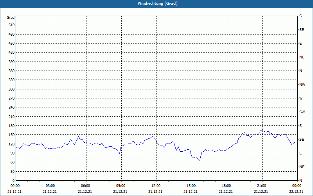
Task: Select the 390 axis value
Action: [12, 62]
